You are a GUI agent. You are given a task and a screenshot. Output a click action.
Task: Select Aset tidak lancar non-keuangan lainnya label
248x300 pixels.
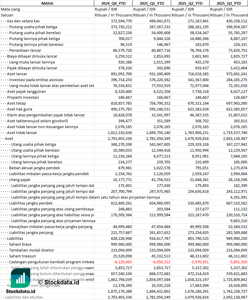(x=43, y=127)
